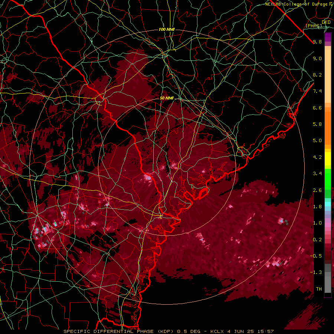Click the 1.8 value on the color scale
This screenshot has width=334, height=334.
(317, 207)
